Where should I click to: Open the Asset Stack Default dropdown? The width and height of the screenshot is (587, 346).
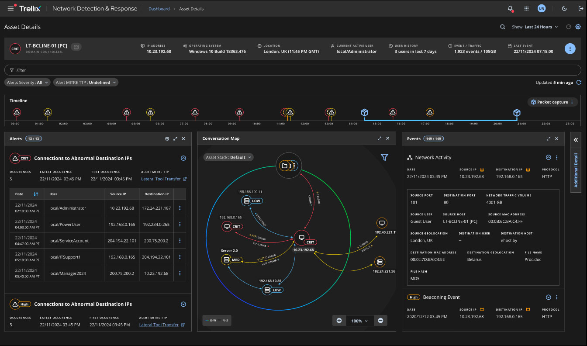[228, 157]
